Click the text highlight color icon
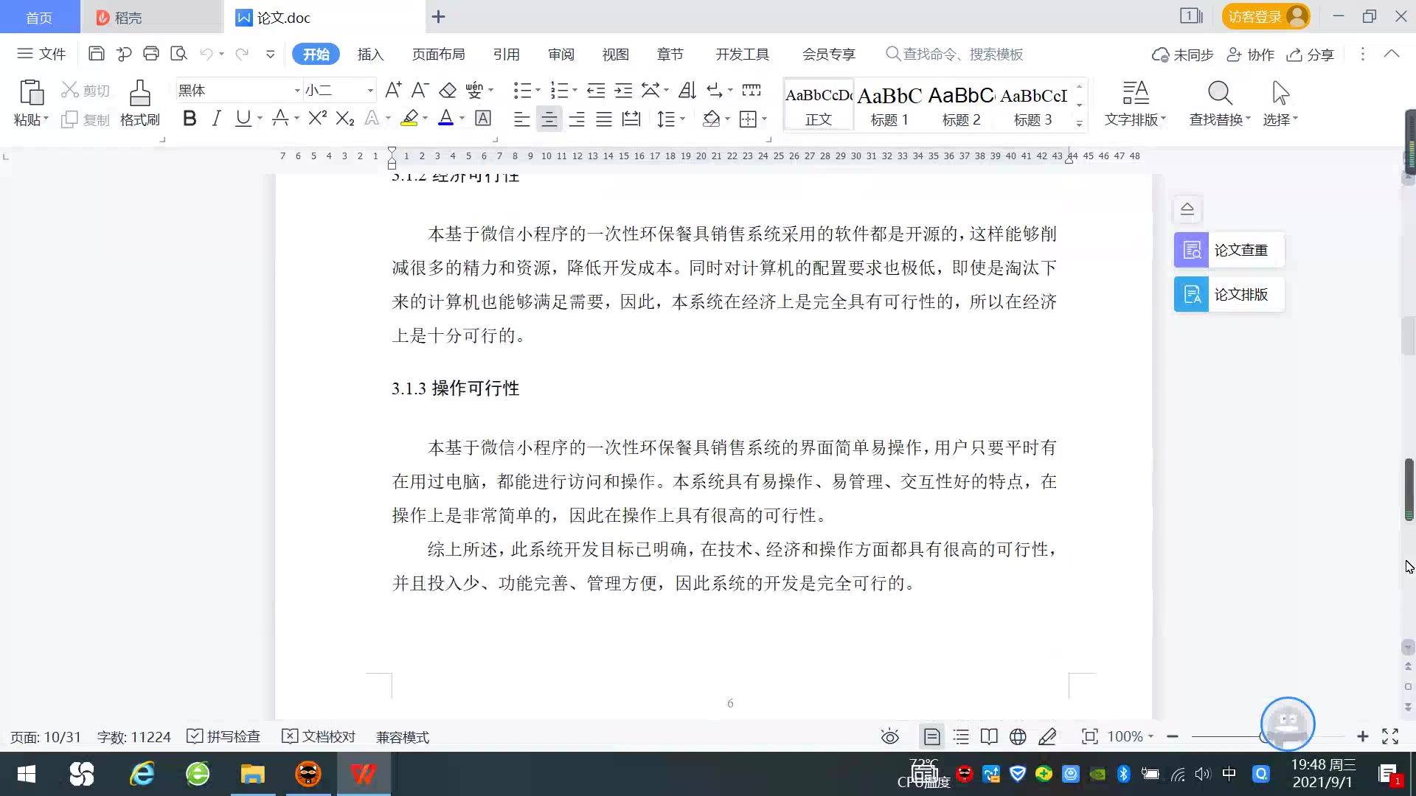The width and height of the screenshot is (1416, 796). 409,119
